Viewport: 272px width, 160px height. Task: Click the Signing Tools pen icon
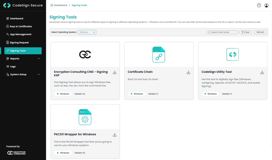tap(8, 51)
